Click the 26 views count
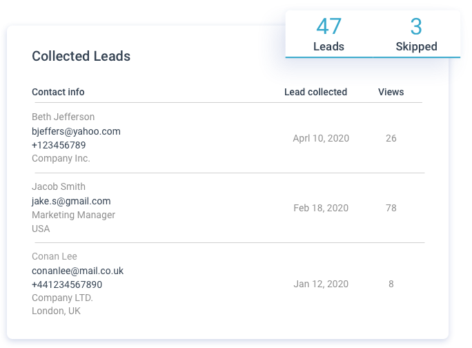The image size is (472, 348). pos(391,138)
